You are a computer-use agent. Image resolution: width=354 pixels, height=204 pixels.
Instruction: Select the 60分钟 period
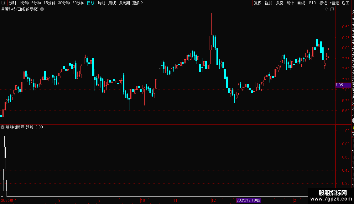[x=78, y=3]
